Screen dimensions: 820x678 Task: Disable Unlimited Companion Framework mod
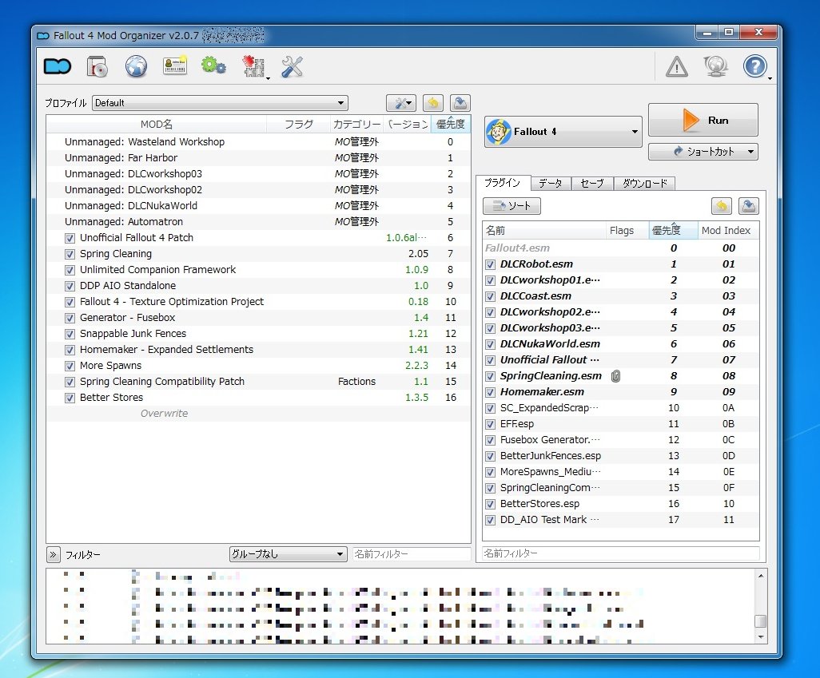[70, 270]
